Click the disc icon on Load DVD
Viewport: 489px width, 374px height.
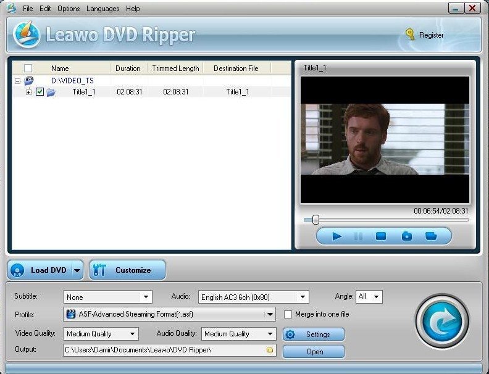point(17,270)
